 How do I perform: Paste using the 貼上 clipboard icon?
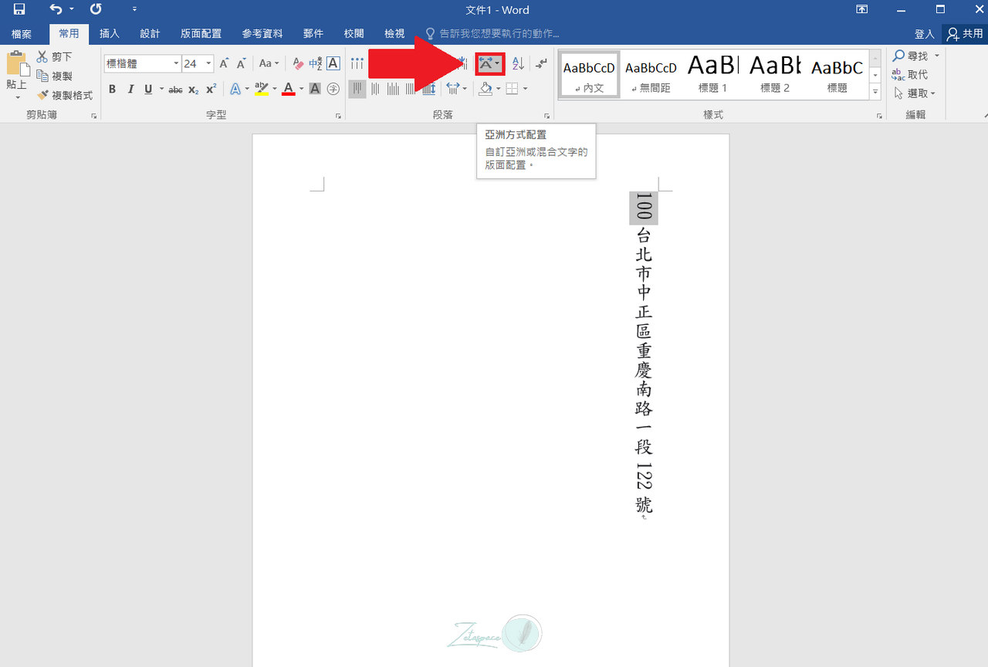[17, 64]
